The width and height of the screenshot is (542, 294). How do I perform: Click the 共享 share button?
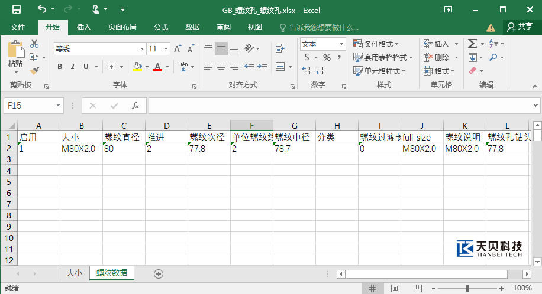pos(520,27)
